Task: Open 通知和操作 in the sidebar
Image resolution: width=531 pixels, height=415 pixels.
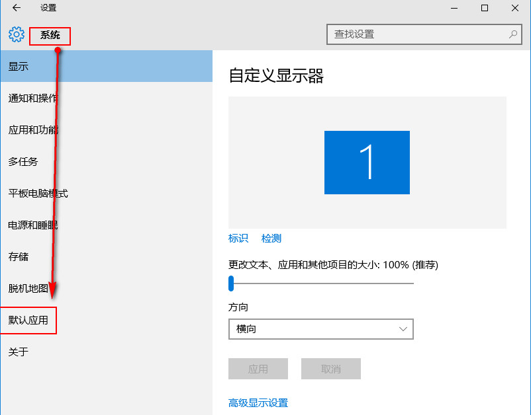Action: [33, 98]
